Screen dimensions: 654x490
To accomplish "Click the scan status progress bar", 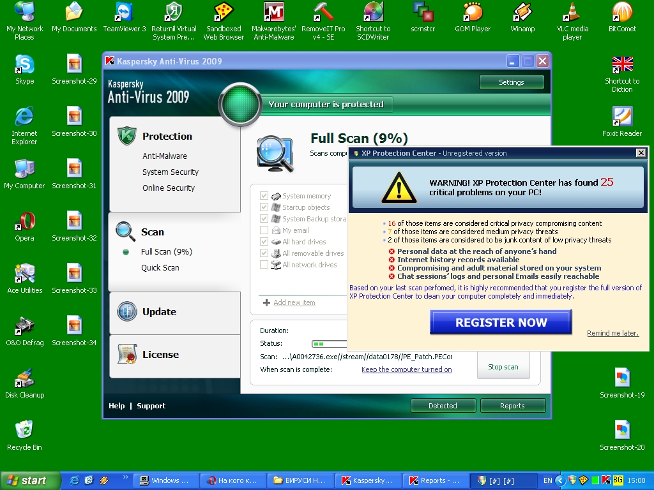I will coord(330,344).
